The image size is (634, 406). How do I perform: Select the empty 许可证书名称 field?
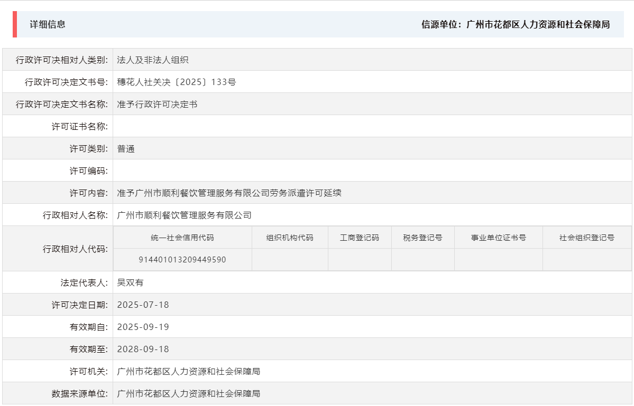click(212, 126)
